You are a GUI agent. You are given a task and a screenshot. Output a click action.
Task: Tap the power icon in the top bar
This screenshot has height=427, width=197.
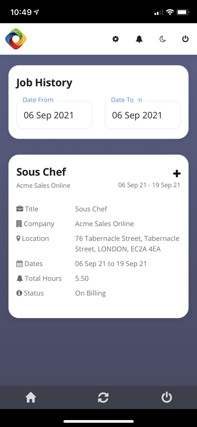185,39
